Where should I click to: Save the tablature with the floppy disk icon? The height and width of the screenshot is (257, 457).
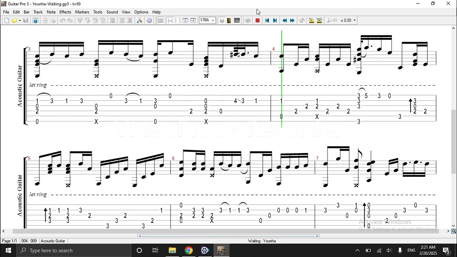(x=26, y=21)
